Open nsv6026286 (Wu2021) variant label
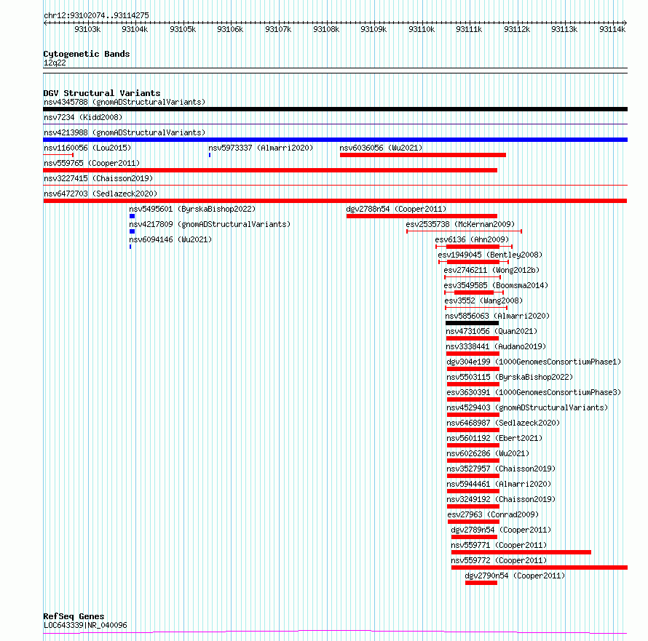648x641 pixels. click(488, 453)
